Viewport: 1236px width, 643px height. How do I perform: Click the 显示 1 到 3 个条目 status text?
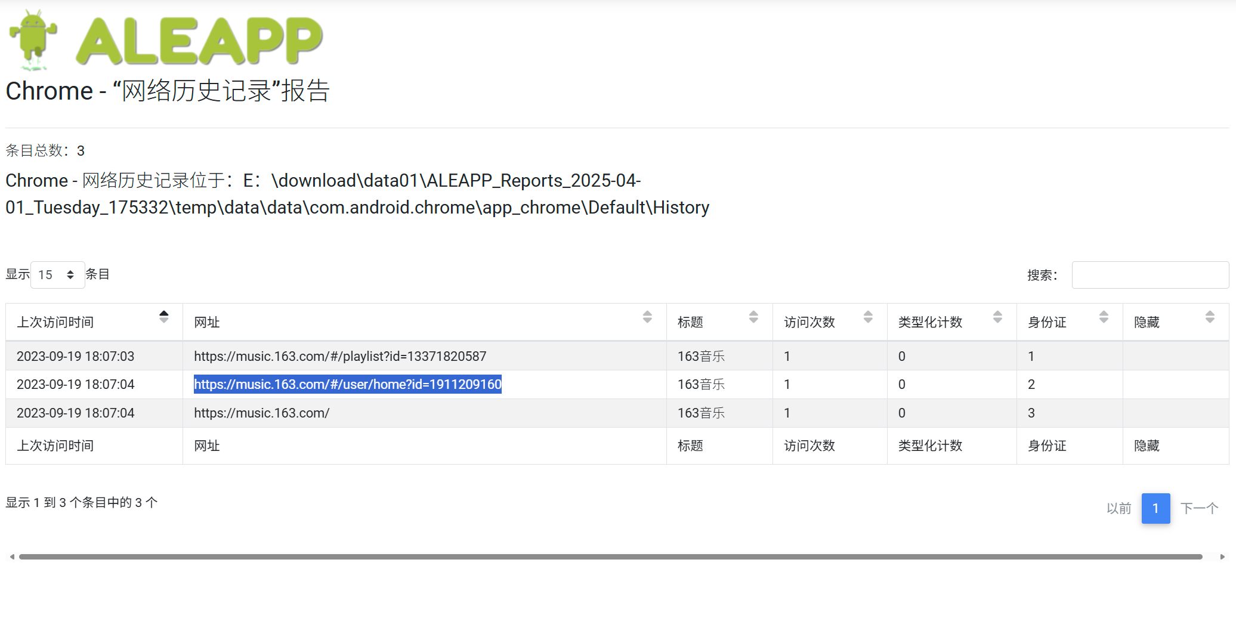click(82, 502)
